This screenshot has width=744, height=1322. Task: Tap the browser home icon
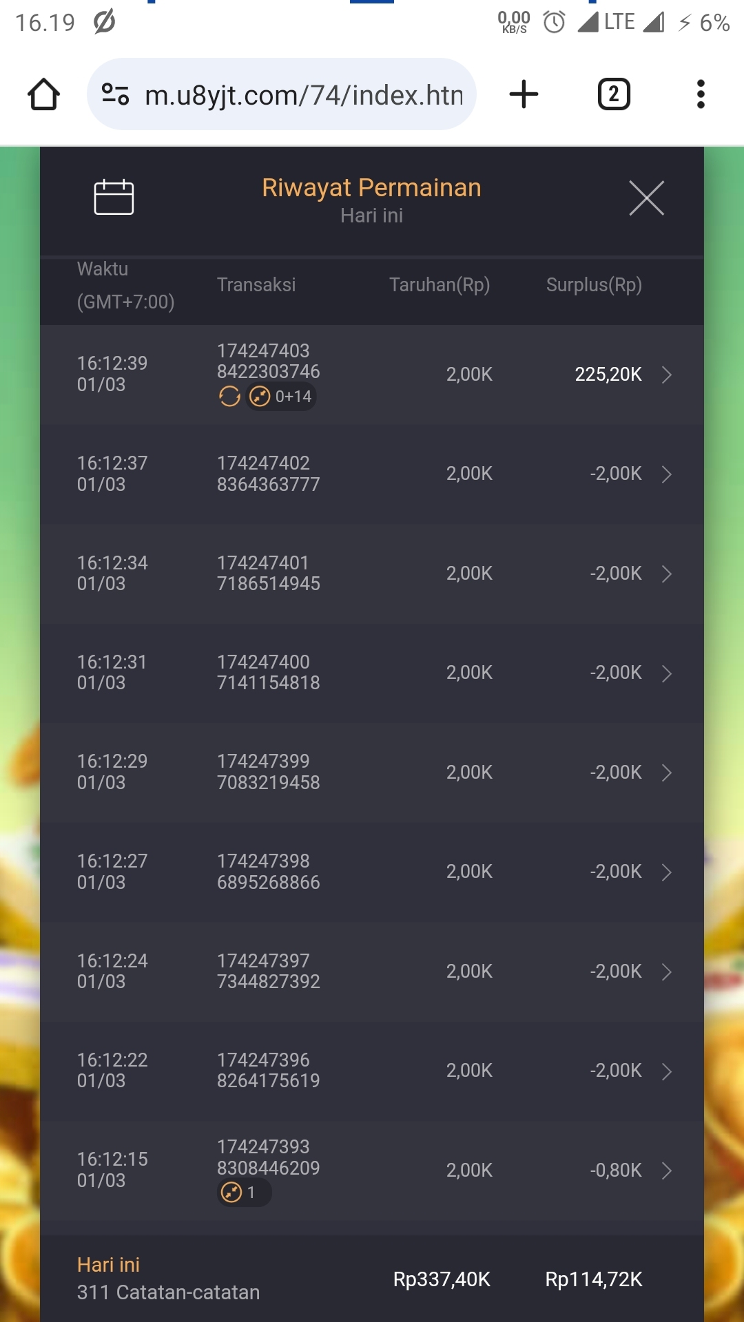coord(43,94)
